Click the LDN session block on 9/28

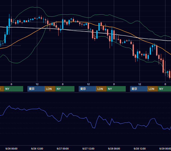pyautogui.click(x=152, y=89)
